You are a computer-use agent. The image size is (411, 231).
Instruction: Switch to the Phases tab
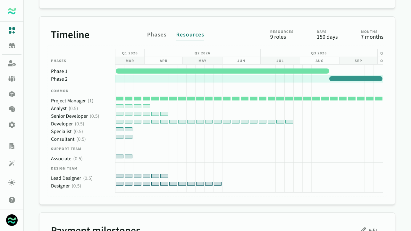(157, 35)
